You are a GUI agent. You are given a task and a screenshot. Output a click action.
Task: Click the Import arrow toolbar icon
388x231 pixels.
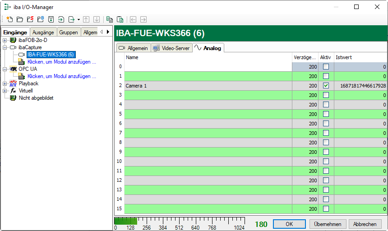(x=61, y=19)
